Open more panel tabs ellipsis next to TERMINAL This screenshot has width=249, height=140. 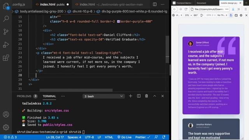pyautogui.click(x=63, y=96)
